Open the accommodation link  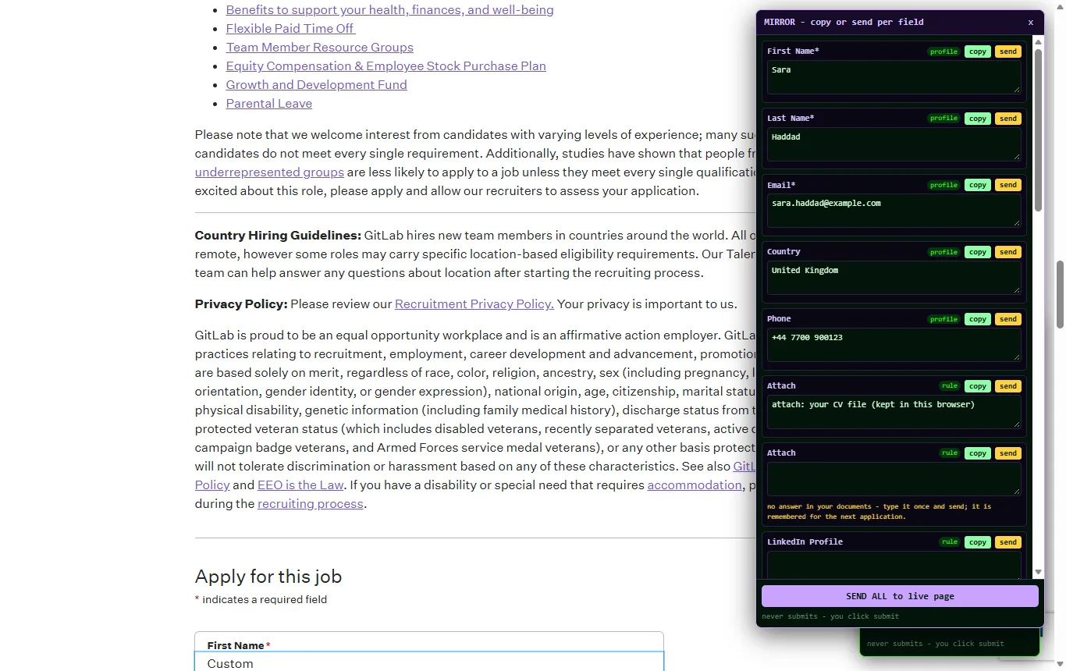pyautogui.click(x=695, y=485)
